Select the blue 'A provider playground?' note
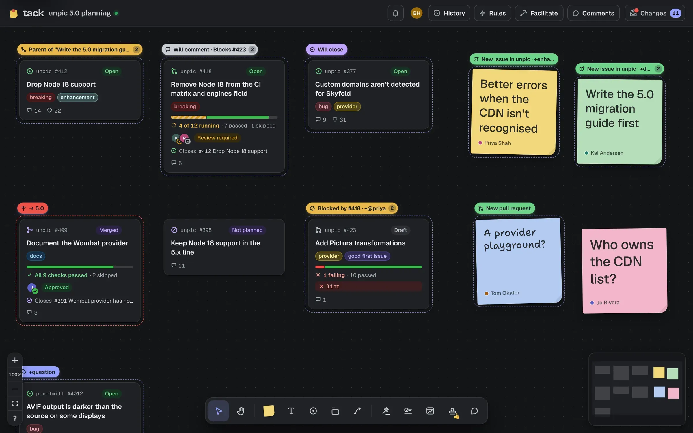This screenshot has width=693, height=433. 519,261
